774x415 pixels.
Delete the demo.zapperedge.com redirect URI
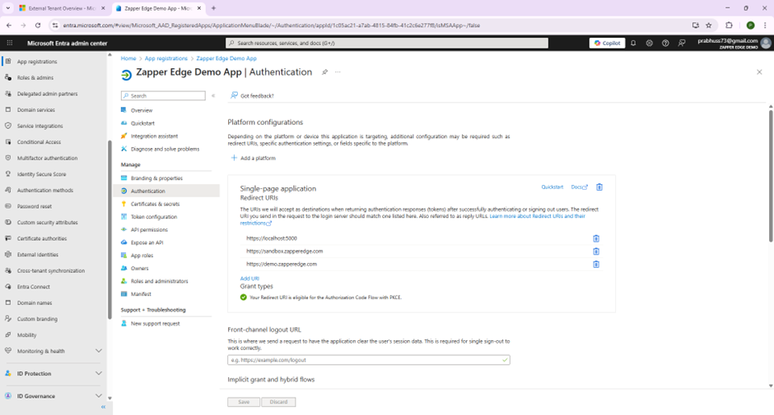coord(596,264)
